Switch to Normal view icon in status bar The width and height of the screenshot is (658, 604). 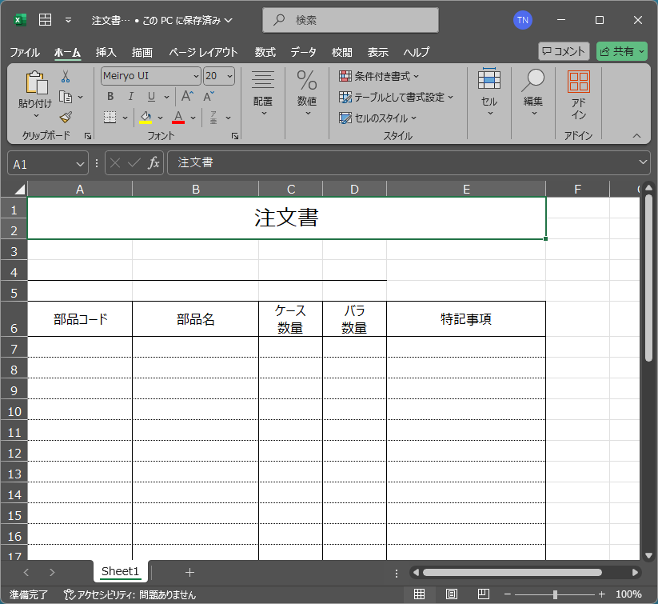[x=419, y=594]
